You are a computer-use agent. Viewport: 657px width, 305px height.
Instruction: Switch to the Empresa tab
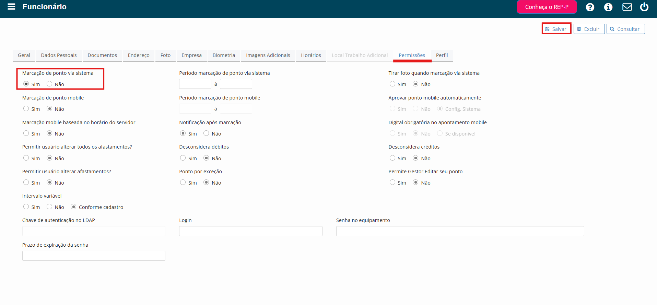[x=191, y=55]
